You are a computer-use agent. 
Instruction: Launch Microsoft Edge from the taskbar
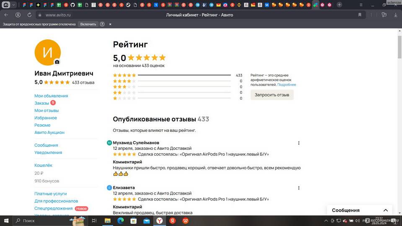120,221
